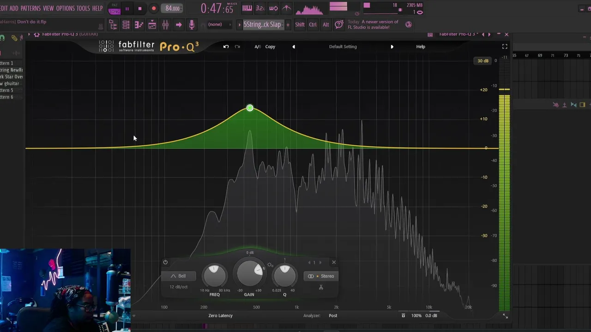Open the PATTERNS menu

[30, 8]
